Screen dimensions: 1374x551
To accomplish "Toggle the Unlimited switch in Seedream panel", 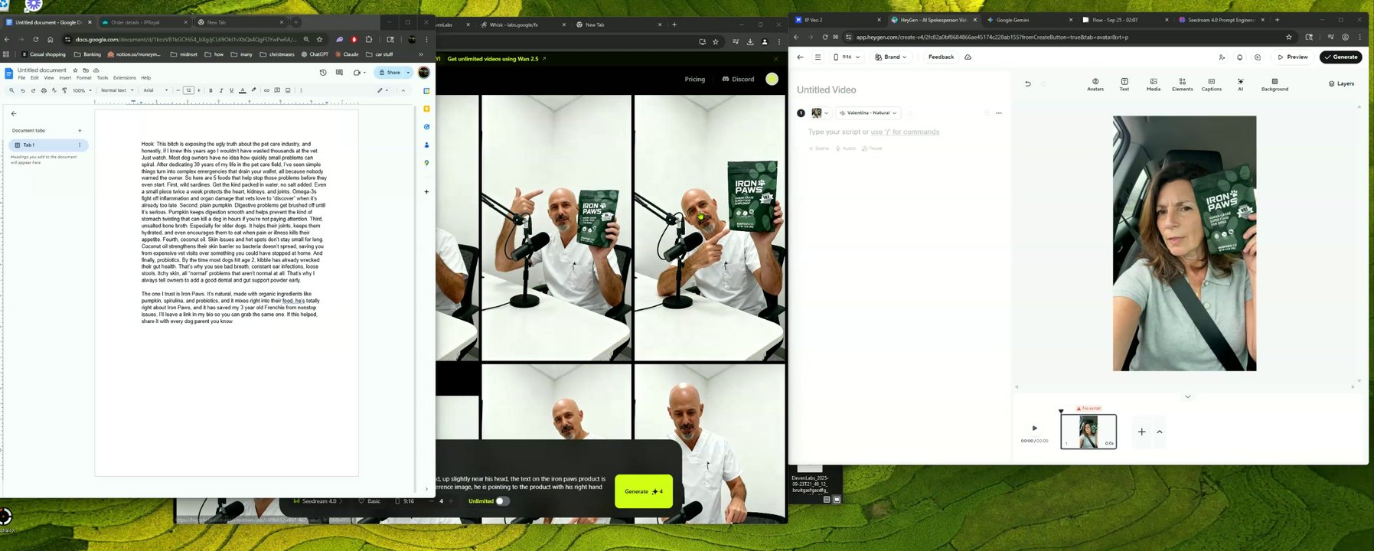I will point(502,501).
